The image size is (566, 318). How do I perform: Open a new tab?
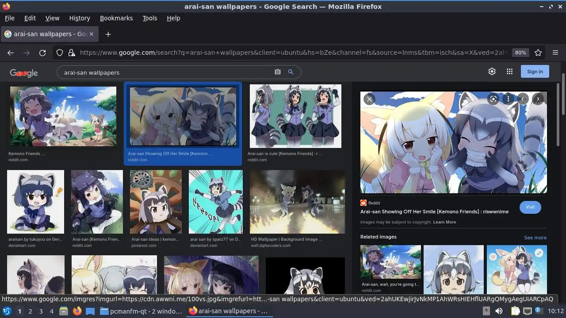click(x=108, y=34)
